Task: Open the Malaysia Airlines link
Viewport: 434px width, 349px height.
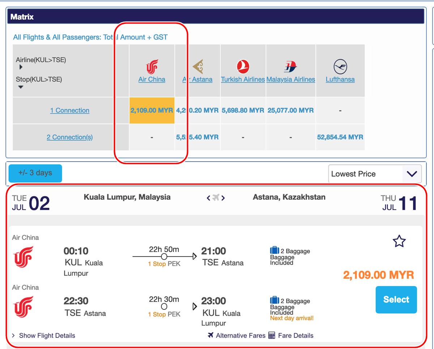Action: pos(291,79)
